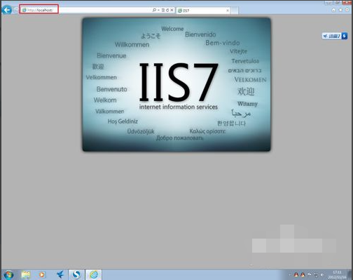Open a new tab using blank tab button
The image size is (353, 280).
tap(235, 11)
